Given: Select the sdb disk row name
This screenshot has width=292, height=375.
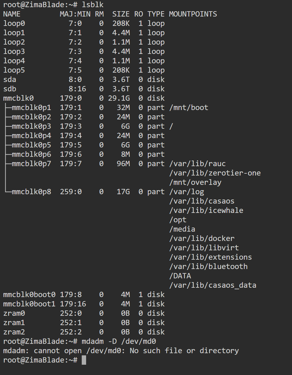Looking at the screenshot, I should pos(10,89).
